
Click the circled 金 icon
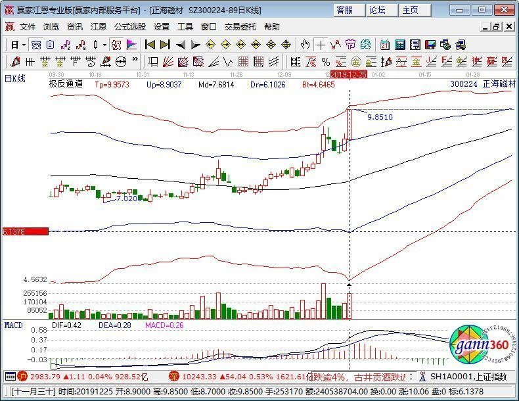coord(356,62)
